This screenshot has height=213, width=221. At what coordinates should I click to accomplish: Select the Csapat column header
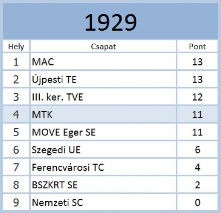[x=103, y=46]
